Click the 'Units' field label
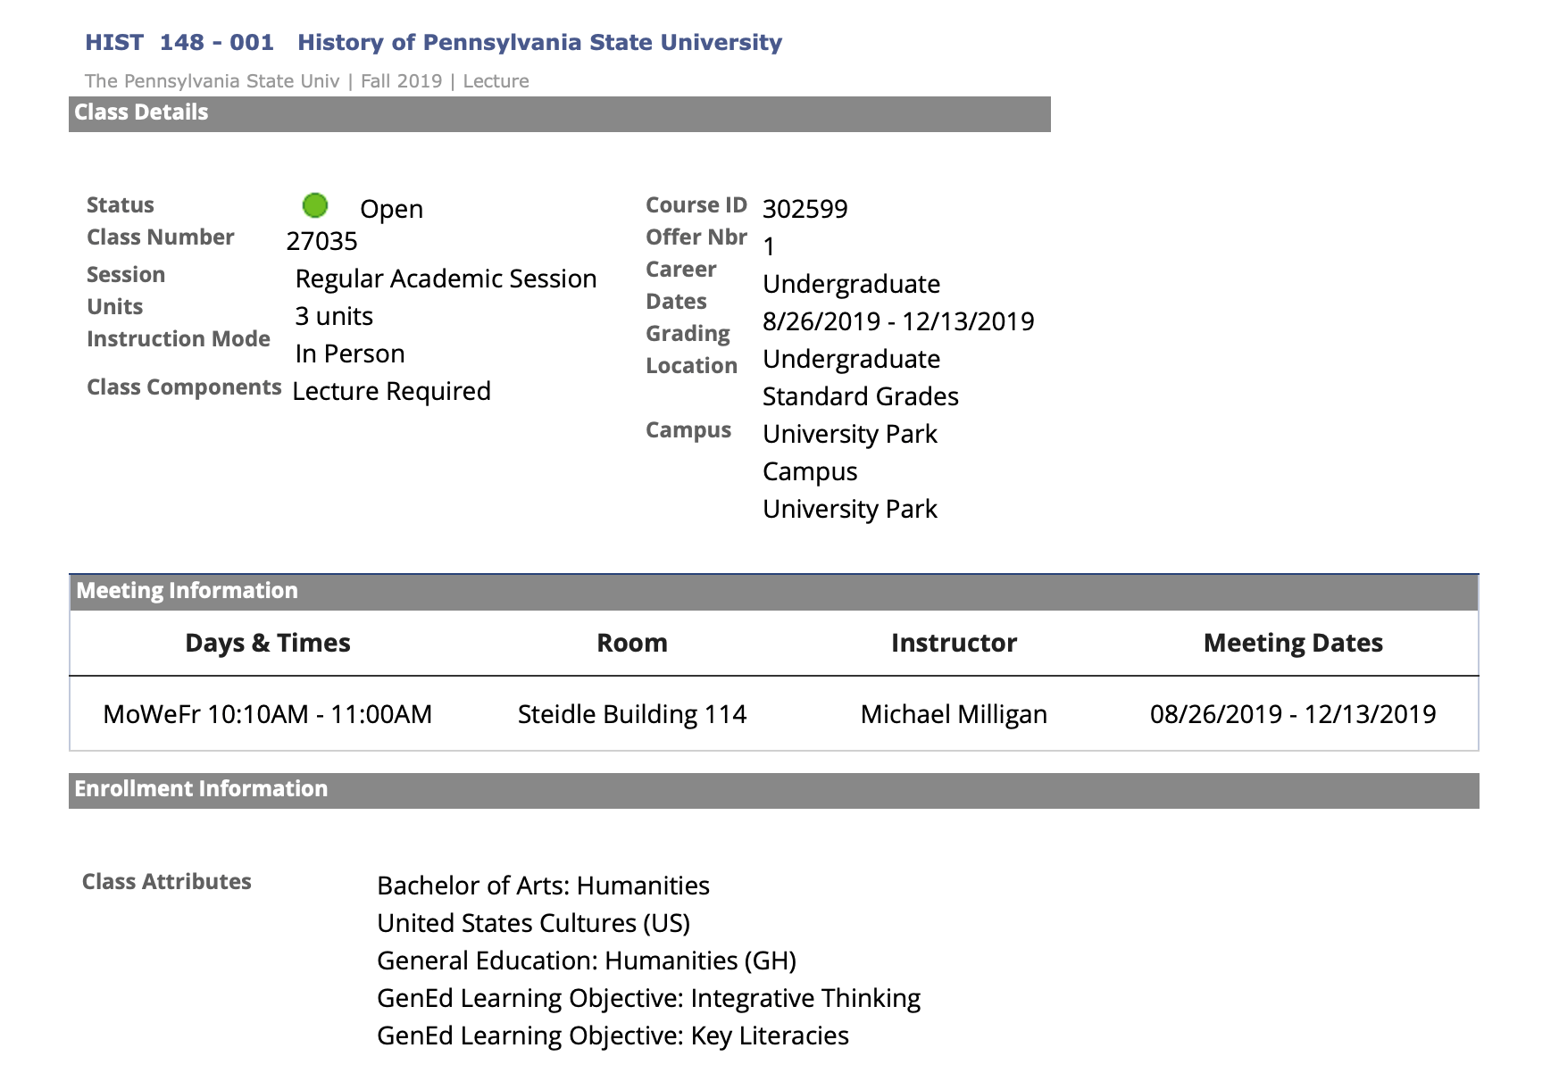Viewport: 1559px width, 1073px height. (x=115, y=307)
